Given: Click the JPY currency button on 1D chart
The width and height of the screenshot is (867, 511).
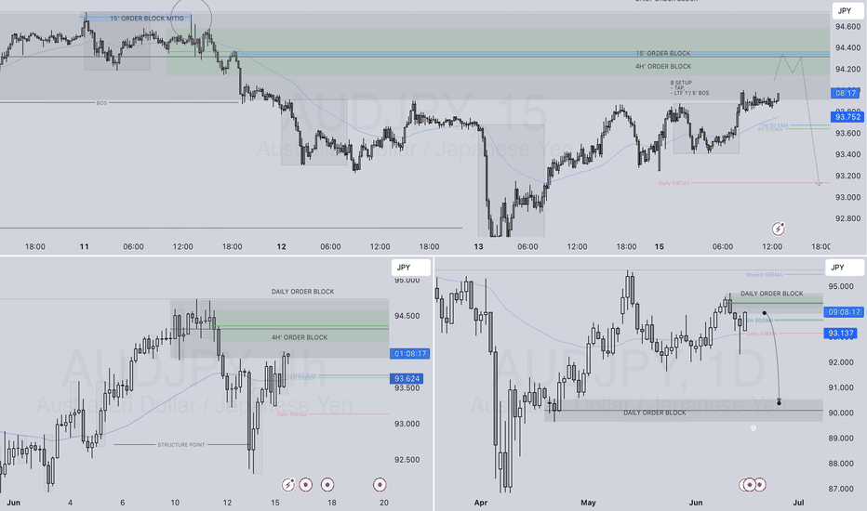Looking at the screenshot, I should pos(845,268).
